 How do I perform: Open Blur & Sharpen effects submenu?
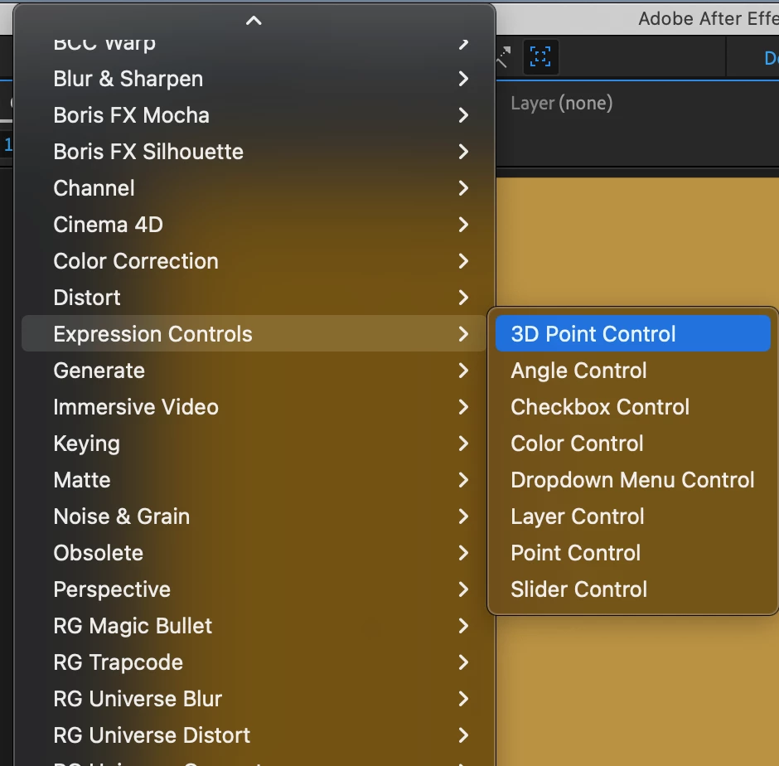coord(254,79)
